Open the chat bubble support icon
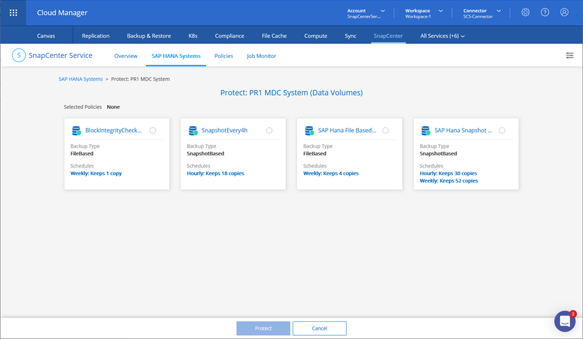The width and height of the screenshot is (583, 339). [564, 321]
